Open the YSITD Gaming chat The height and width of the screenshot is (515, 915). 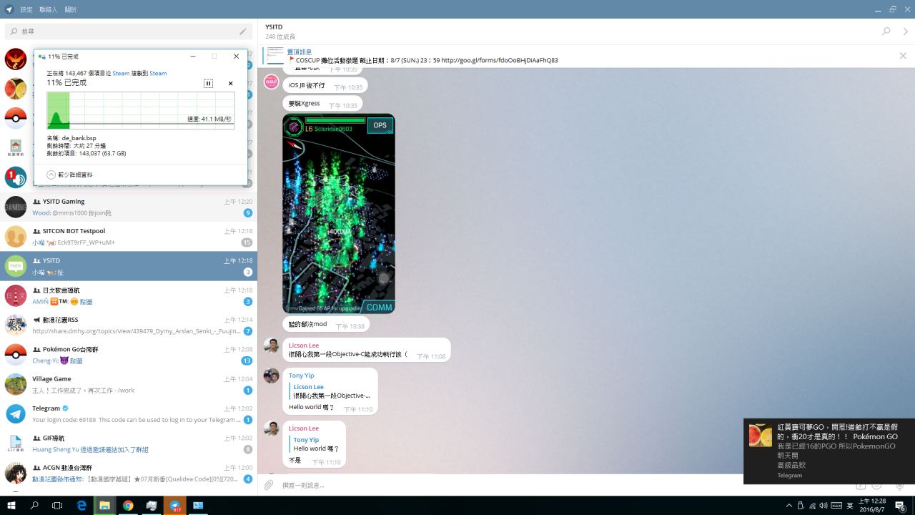click(129, 207)
